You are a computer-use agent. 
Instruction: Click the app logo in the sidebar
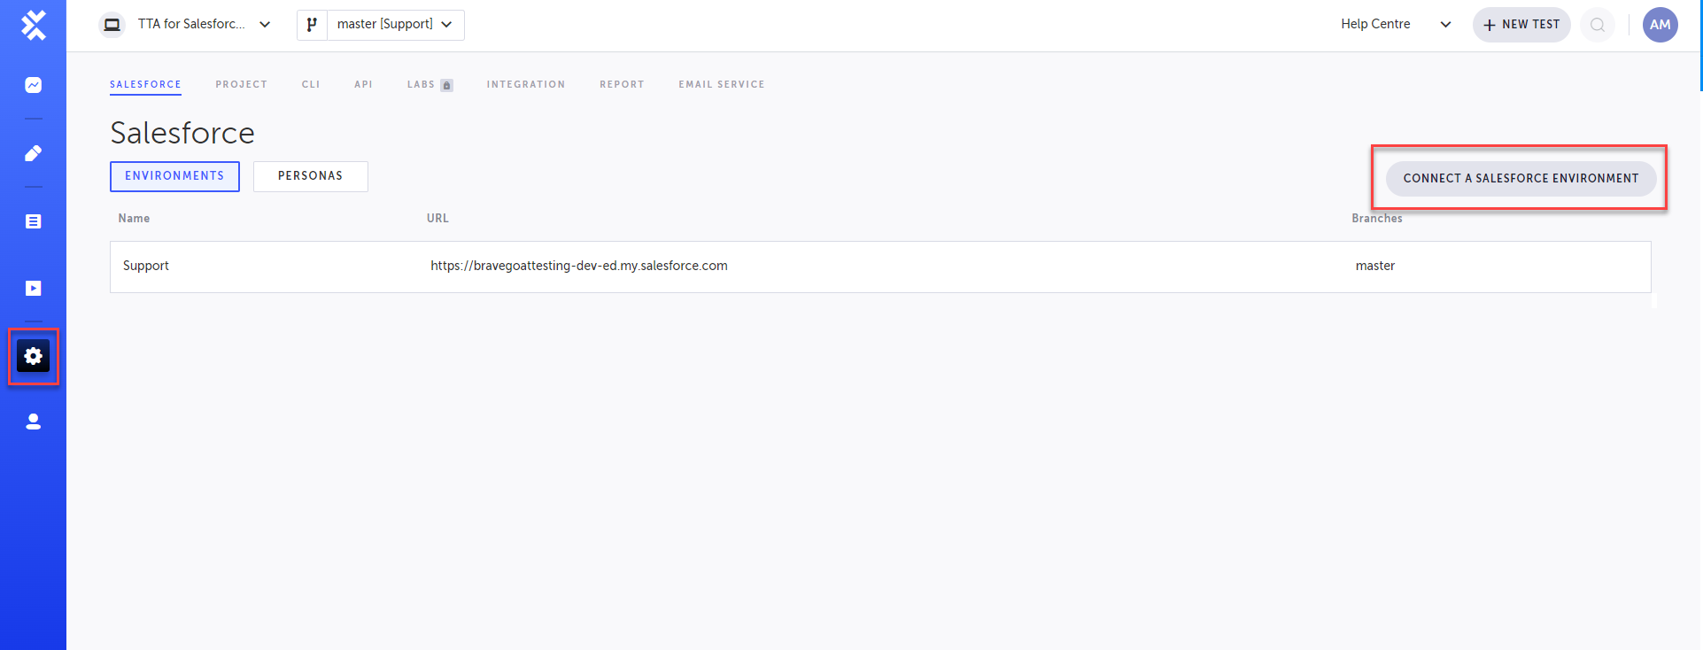34,25
